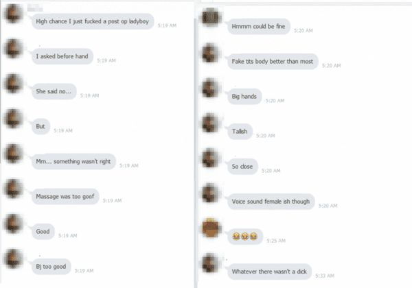412x288 pixels.
Task: Click the vertical scrollbar between chat panes
Action: click(x=196, y=154)
